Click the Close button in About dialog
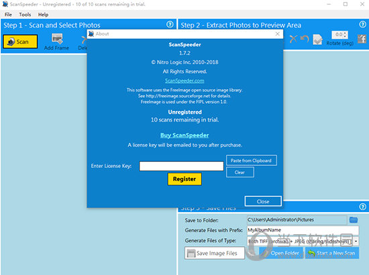This screenshot has height=275, width=369. (263, 201)
